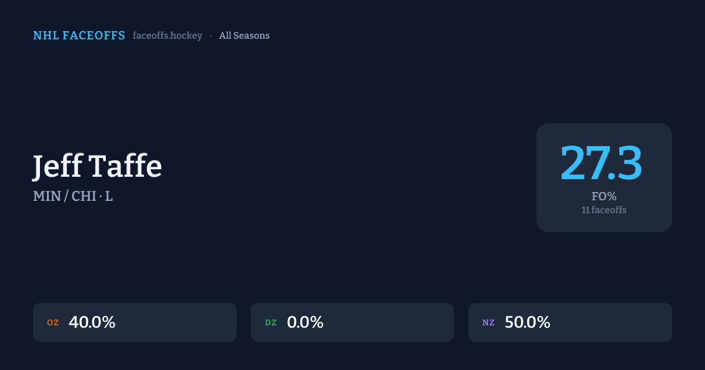The image size is (705, 370).
Task: Click the dot separator before All Seasons
Action: tap(211, 36)
